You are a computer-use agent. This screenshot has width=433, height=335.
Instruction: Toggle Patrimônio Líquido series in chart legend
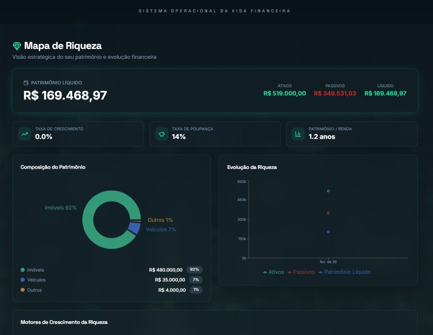(344, 272)
